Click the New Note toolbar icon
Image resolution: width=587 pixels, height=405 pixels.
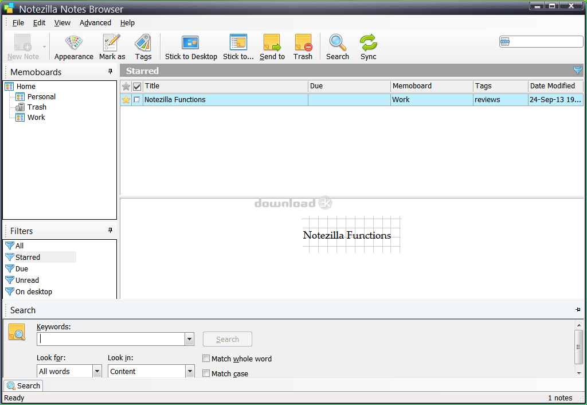pyautogui.click(x=23, y=47)
